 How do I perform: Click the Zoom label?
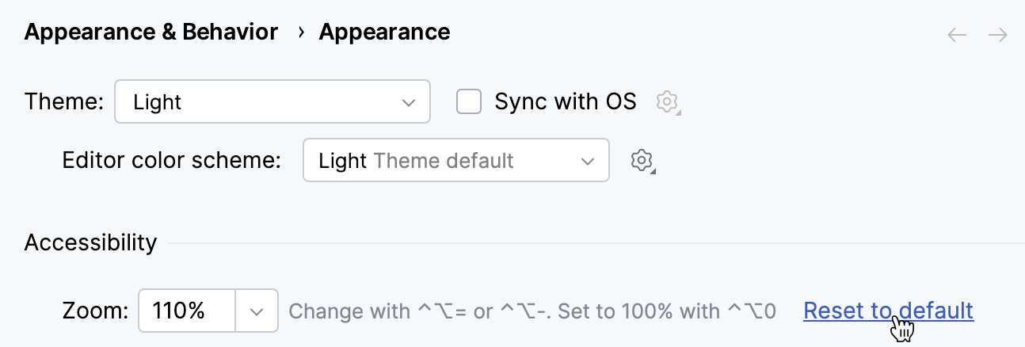(95, 311)
